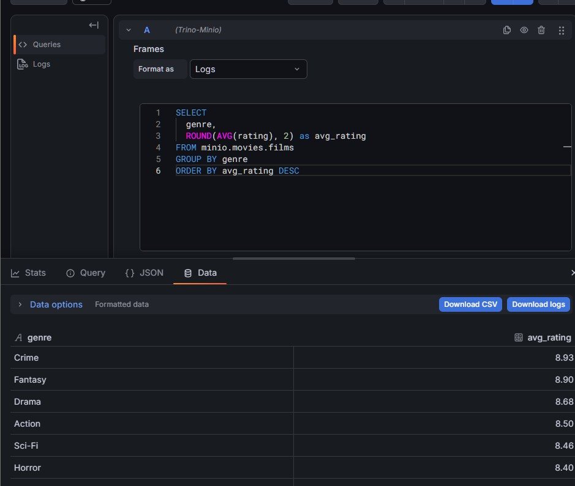Select the Fantasy genre cell
Viewport: 575px width, 486px height.
[152, 380]
